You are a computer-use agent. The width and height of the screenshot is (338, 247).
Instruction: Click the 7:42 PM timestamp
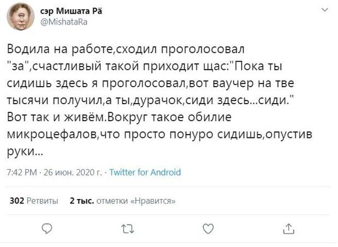(23, 172)
